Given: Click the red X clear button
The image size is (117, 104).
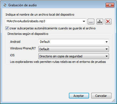Looking at the screenshot, I should 108,22.
